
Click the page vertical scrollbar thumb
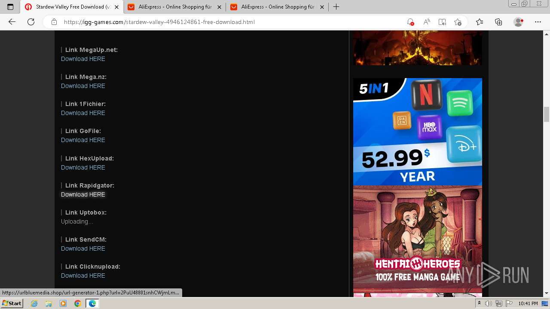click(x=547, y=114)
